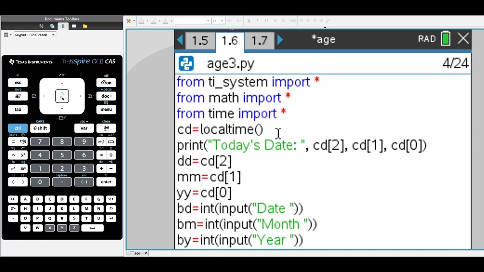Open the Utilities book icon tab

[74, 26]
